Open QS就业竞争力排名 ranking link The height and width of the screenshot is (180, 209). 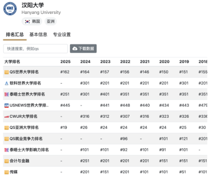[26, 139]
